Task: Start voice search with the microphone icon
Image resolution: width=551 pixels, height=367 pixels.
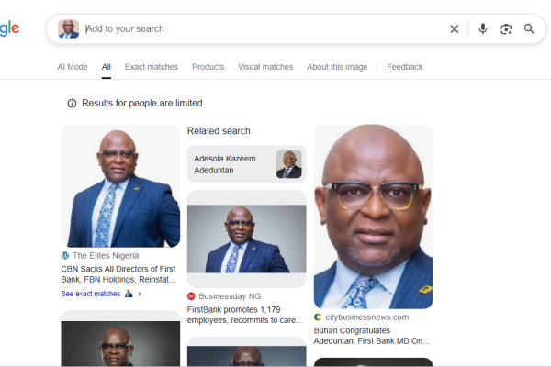Action: pos(483,28)
